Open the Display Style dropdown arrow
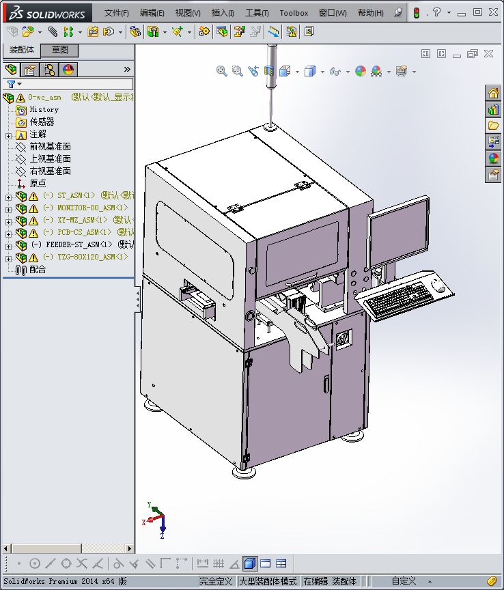Viewport: 504px width, 590px height. click(322, 72)
